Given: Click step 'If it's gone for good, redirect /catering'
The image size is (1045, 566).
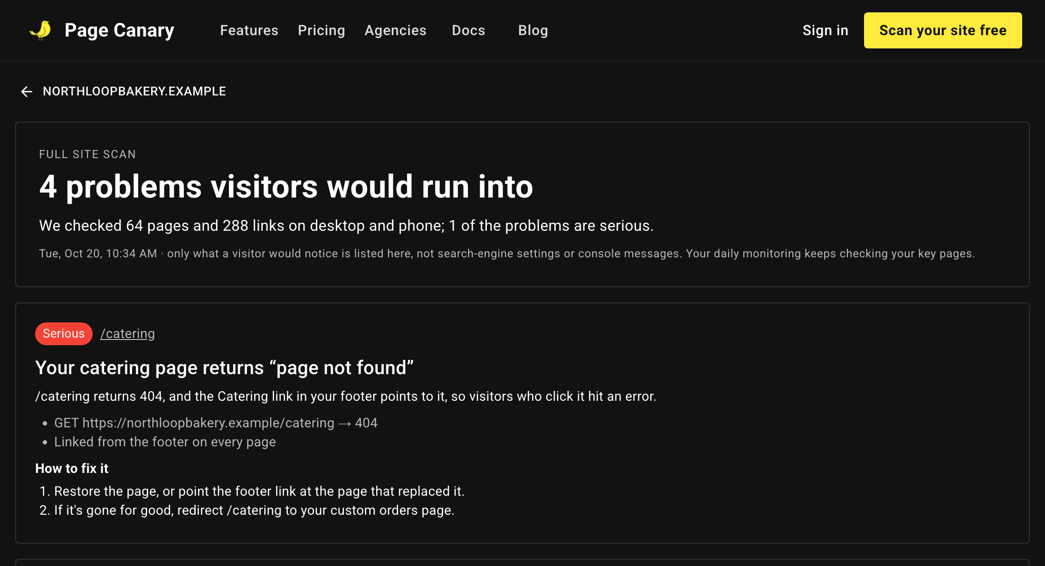Looking at the screenshot, I should [254, 510].
